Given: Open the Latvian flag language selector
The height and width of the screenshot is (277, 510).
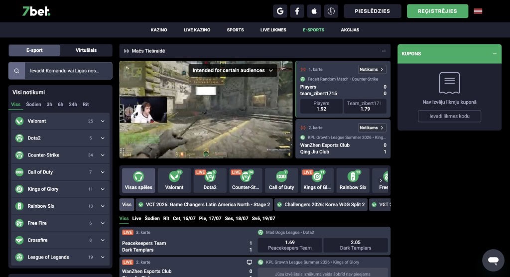Looking at the screenshot, I should (478, 11).
